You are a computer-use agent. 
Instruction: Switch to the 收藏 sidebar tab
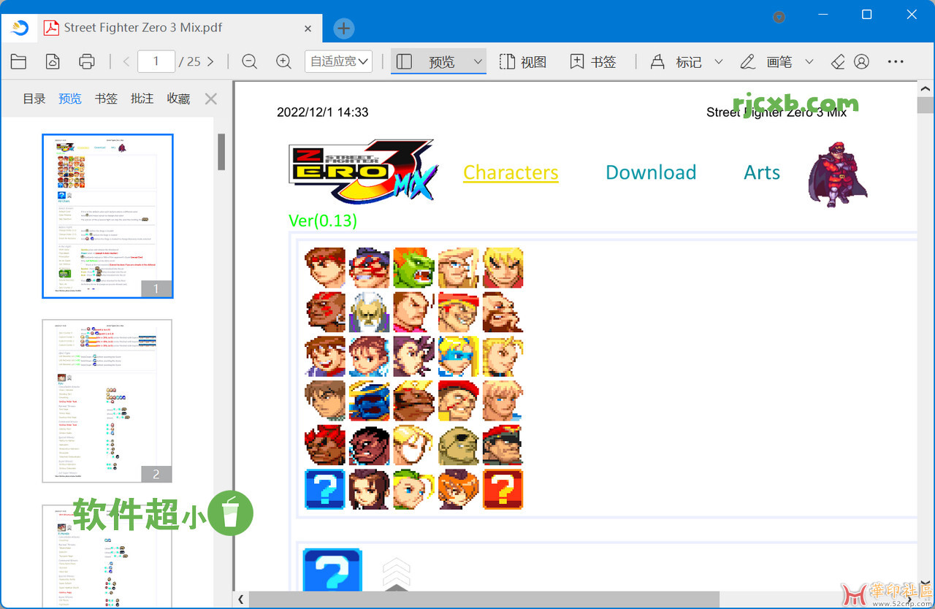pos(178,99)
